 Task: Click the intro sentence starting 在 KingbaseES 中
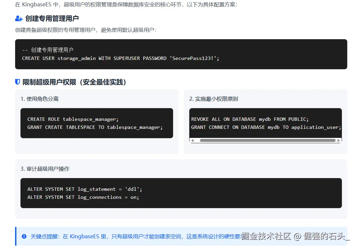[126, 4]
